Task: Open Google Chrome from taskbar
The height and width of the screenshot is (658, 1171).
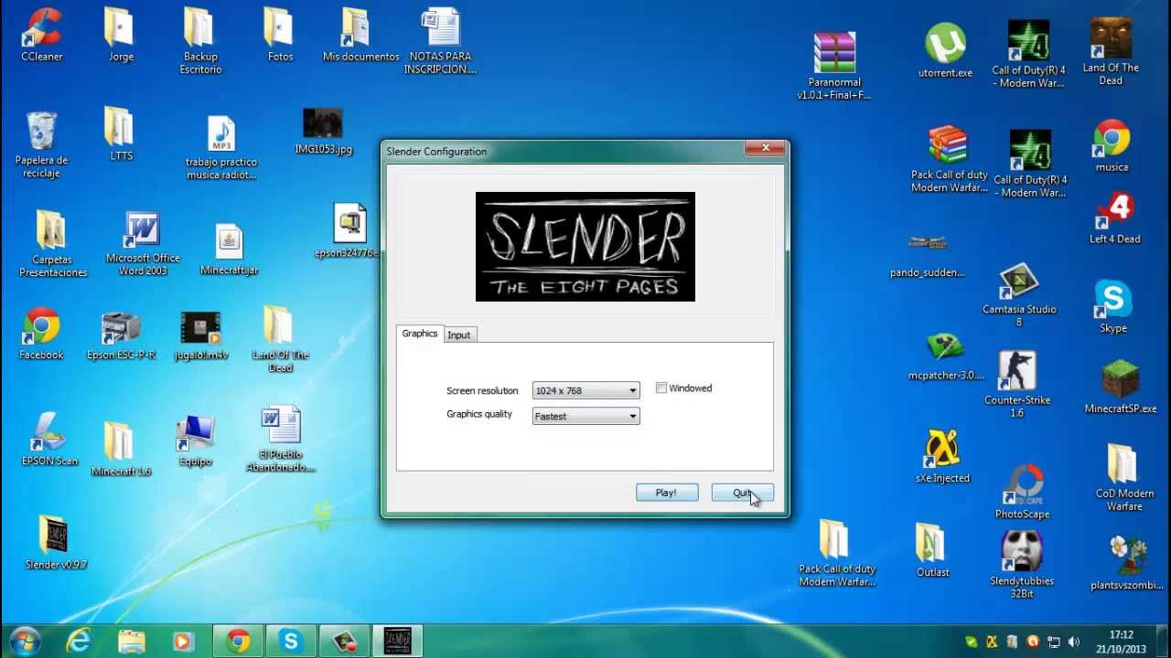Action: point(239,642)
